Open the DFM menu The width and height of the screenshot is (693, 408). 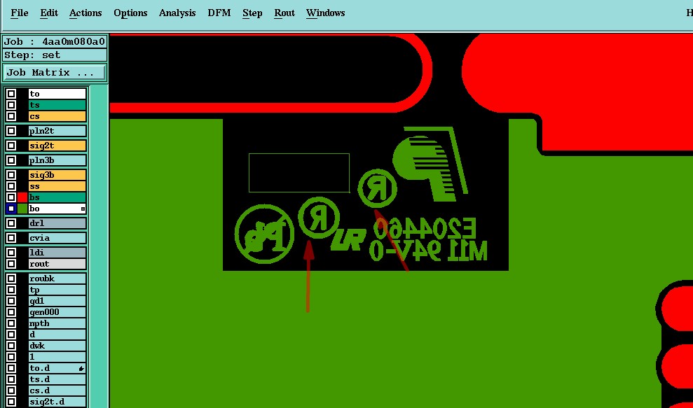coord(219,13)
